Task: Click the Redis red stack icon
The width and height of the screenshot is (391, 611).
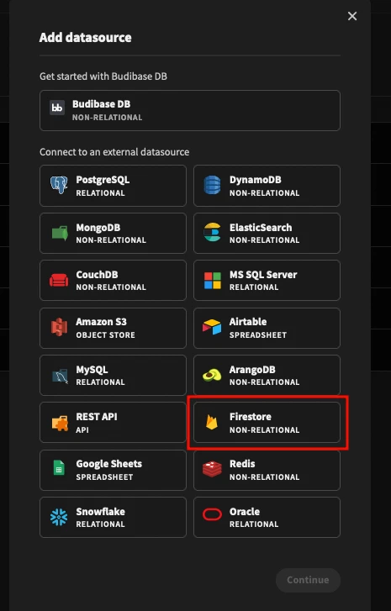Action: 212,469
